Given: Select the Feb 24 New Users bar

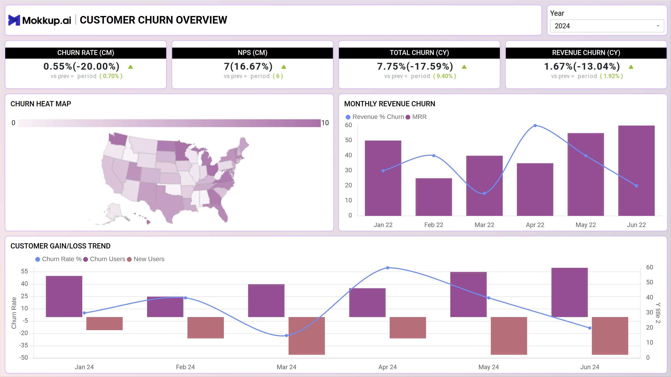Looking at the screenshot, I should (205, 328).
